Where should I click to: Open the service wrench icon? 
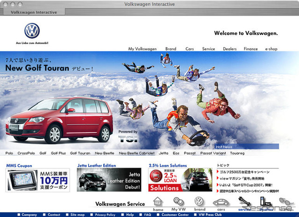tap(244, 202)
